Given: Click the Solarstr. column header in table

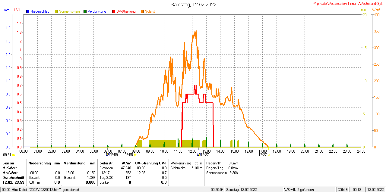Looking at the screenshot, I should tap(106, 163).
